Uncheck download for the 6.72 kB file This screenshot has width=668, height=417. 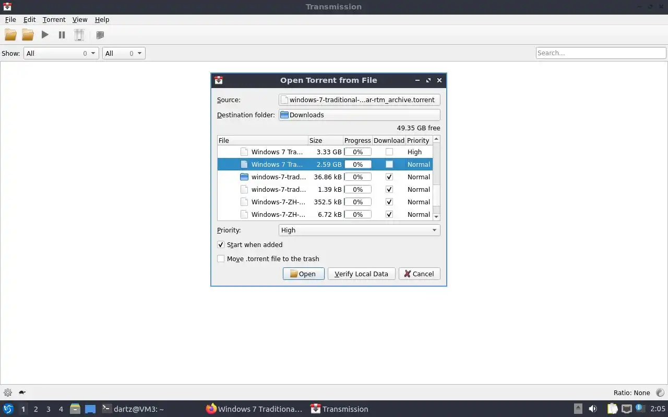tap(389, 214)
